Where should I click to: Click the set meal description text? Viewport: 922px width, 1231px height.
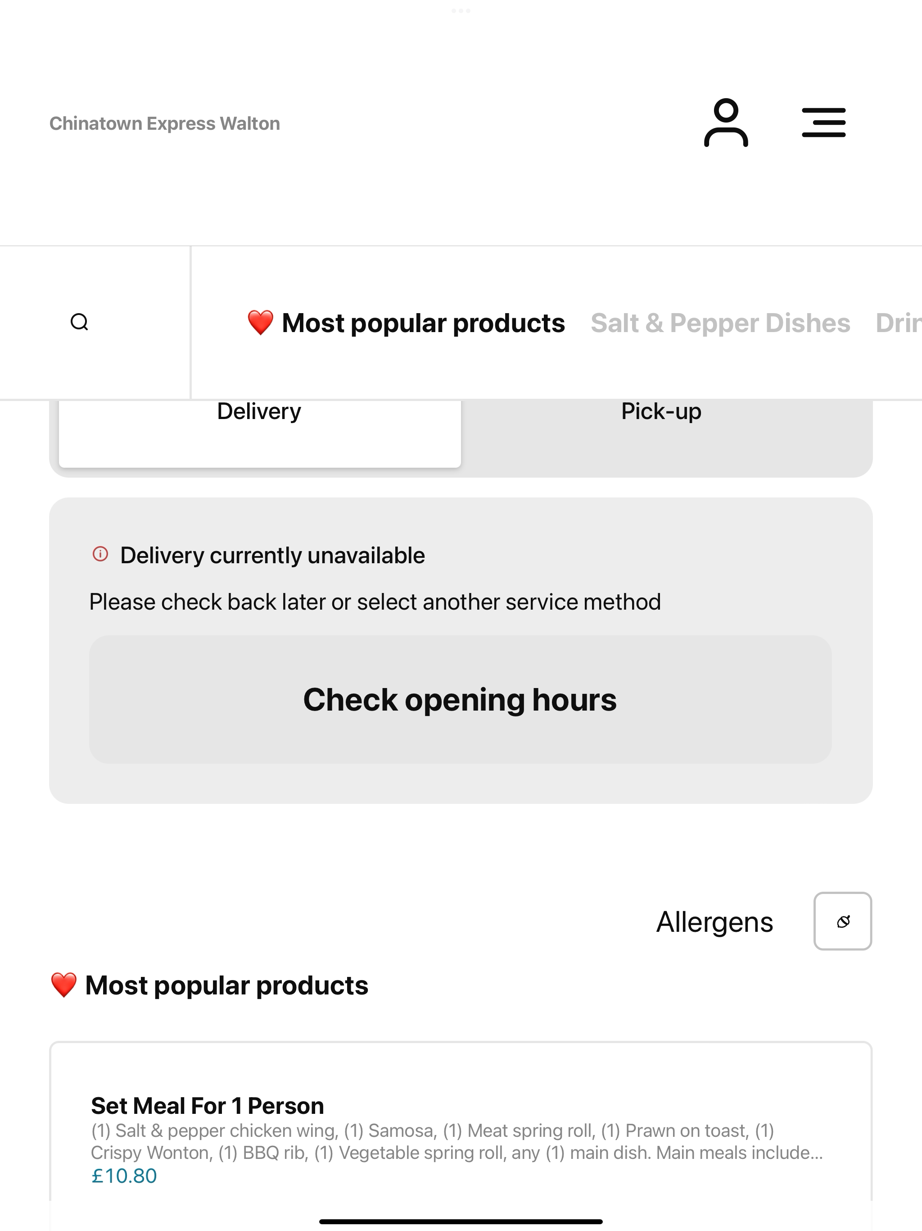(457, 1141)
